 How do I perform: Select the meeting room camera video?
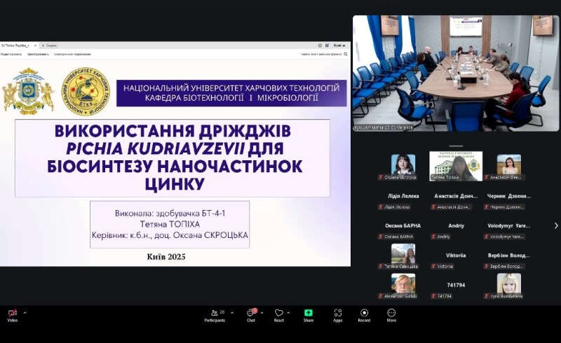455,73
